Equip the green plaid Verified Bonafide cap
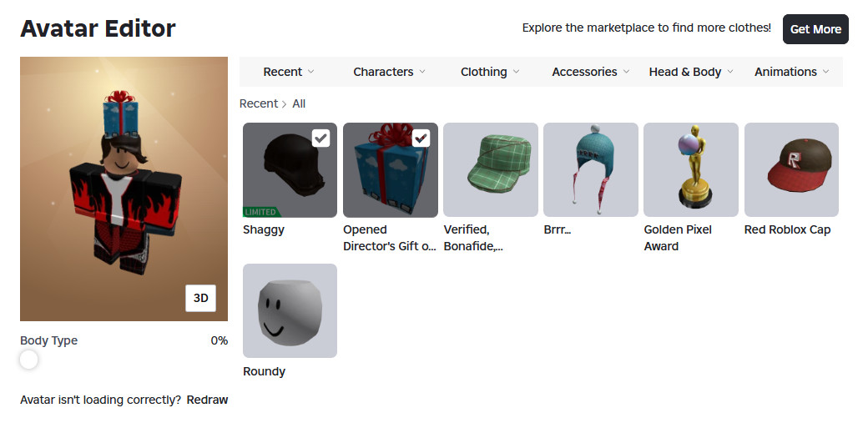868x423 pixels. (491, 169)
